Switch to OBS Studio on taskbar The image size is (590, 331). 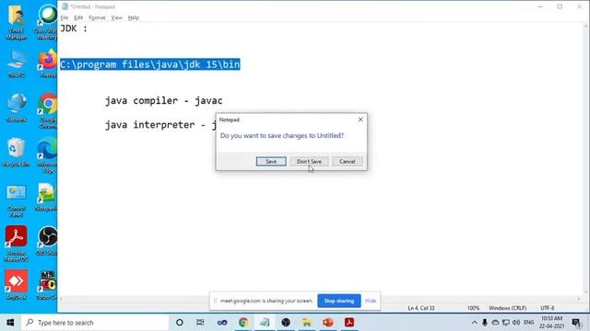(286, 323)
